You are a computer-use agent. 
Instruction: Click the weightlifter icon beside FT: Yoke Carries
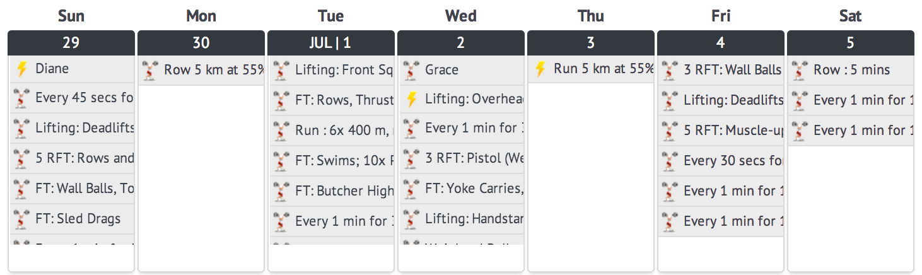tap(411, 189)
